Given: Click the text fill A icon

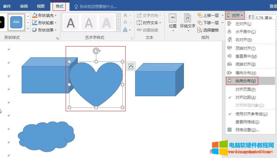Looking at the screenshot, I should [x=125, y=15].
